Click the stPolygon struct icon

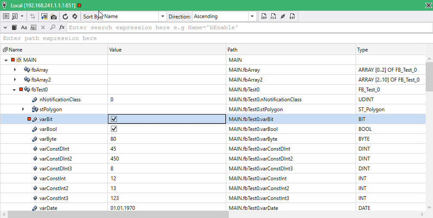pyautogui.click(x=35, y=109)
